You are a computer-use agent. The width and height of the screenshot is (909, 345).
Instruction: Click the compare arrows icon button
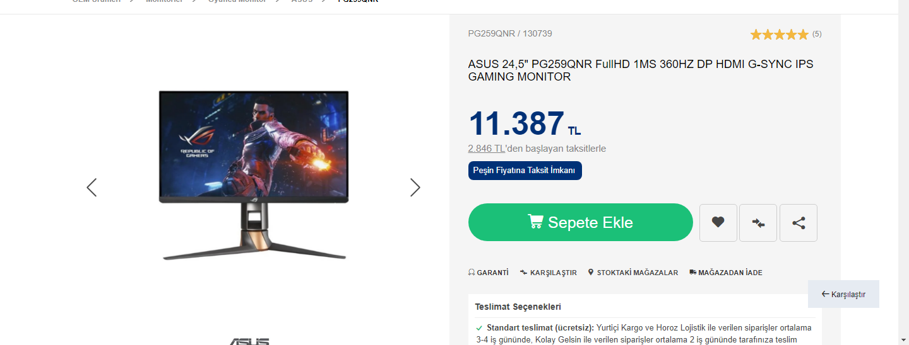coord(758,222)
